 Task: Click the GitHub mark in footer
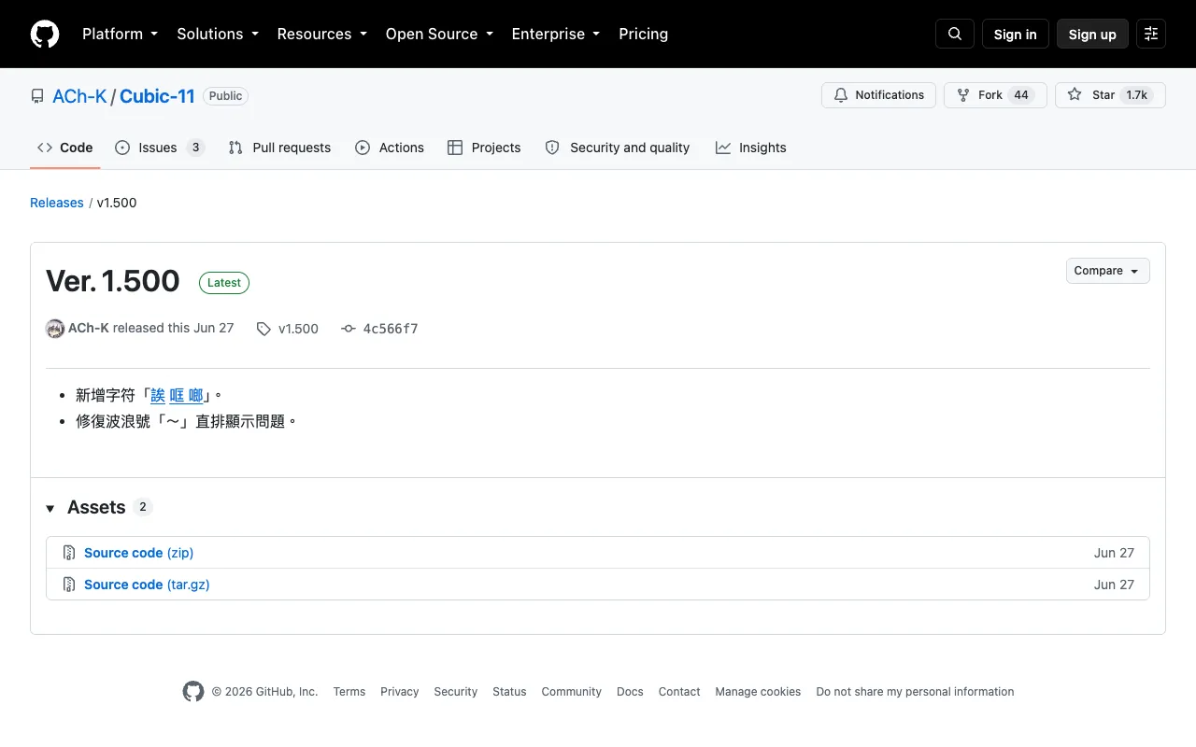coord(193,692)
